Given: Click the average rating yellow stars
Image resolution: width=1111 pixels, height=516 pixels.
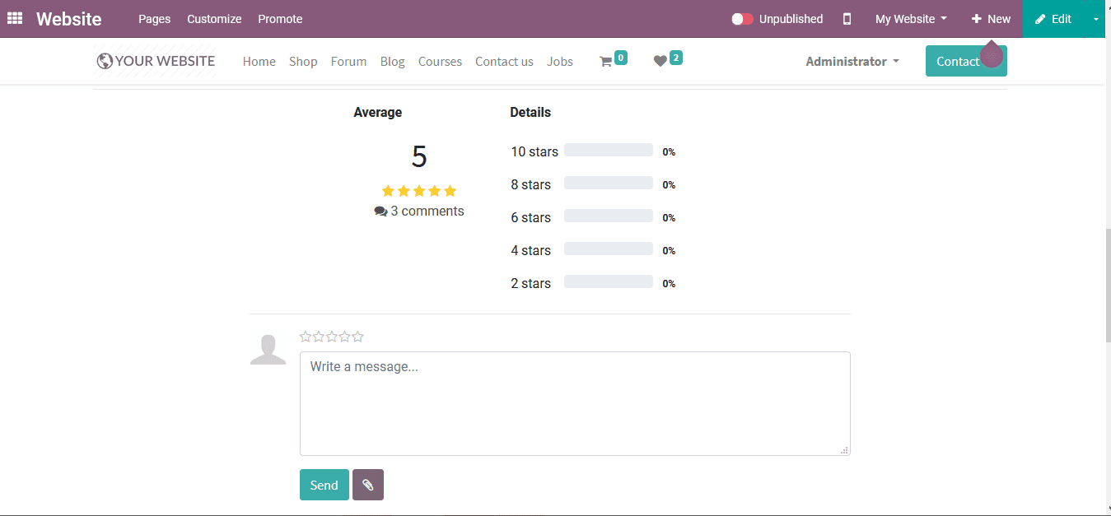Looking at the screenshot, I should [419, 191].
